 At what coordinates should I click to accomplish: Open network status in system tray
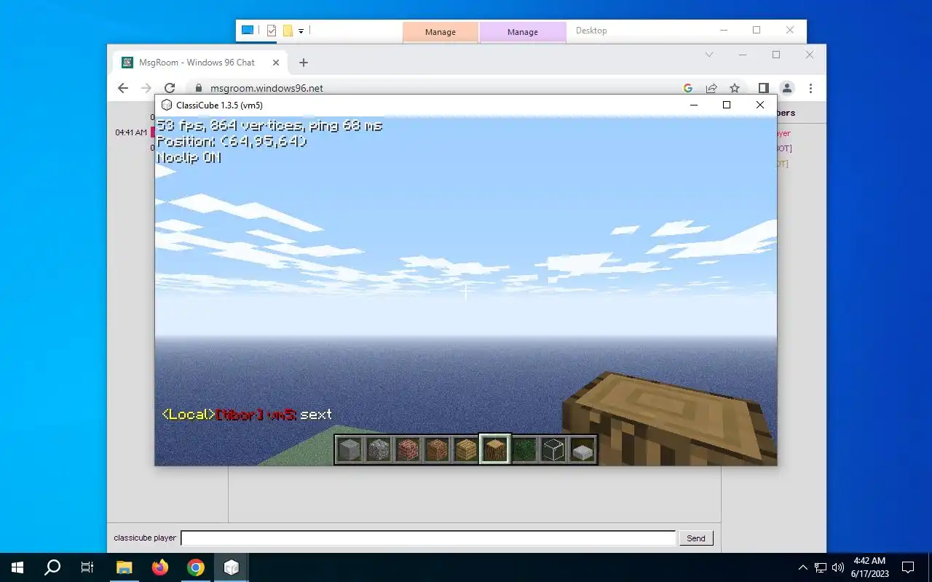[x=821, y=567]
